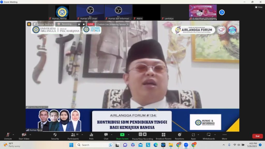This screenshot has height=149, width=265.
Task: Open Wi-Fi network settings in tray
Action: [x=234, y=145]
